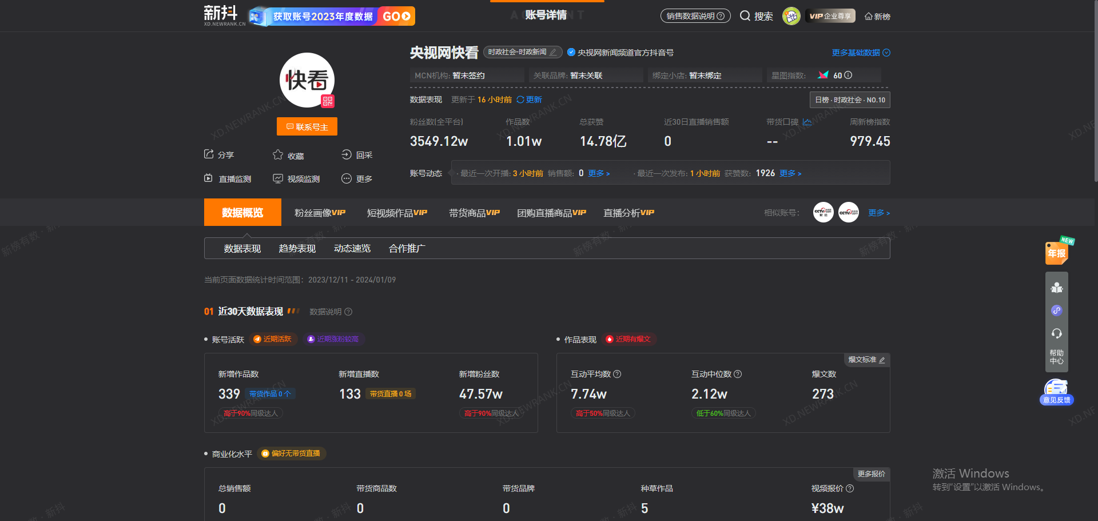Click 新增粉丝数 value 47.57w
The height and width of the screenshot is (521, 1098).
point(481,394)
